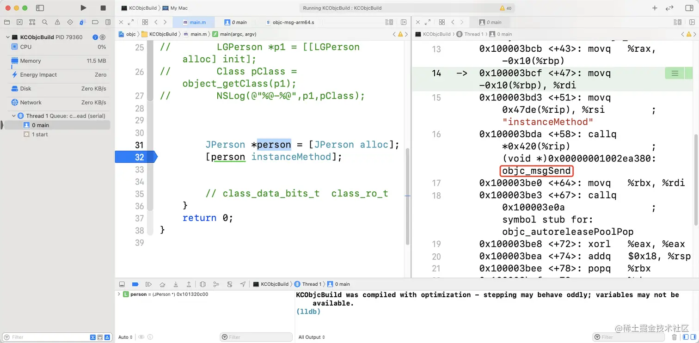This screenshot has width=699, height=343.
Task: Click the Run (play) button
Action: click(x=83, y=8)
